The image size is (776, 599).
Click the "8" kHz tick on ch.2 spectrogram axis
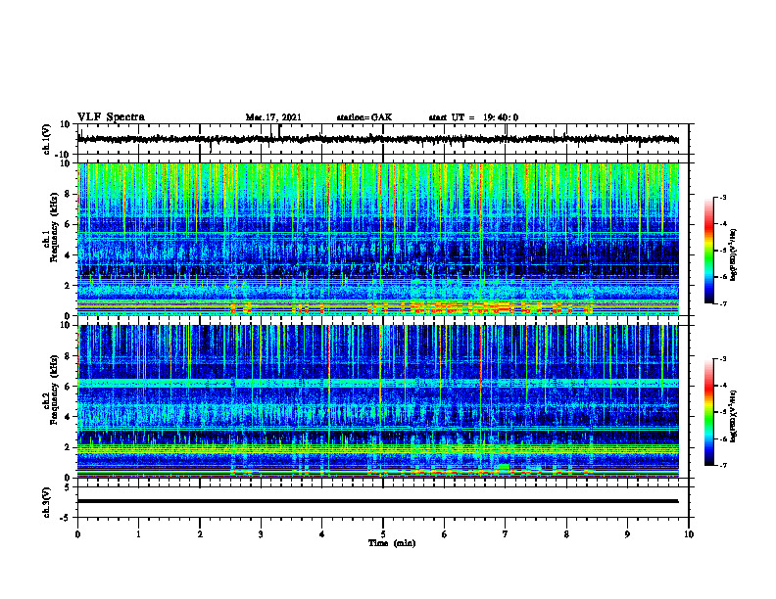pos(68,356)
